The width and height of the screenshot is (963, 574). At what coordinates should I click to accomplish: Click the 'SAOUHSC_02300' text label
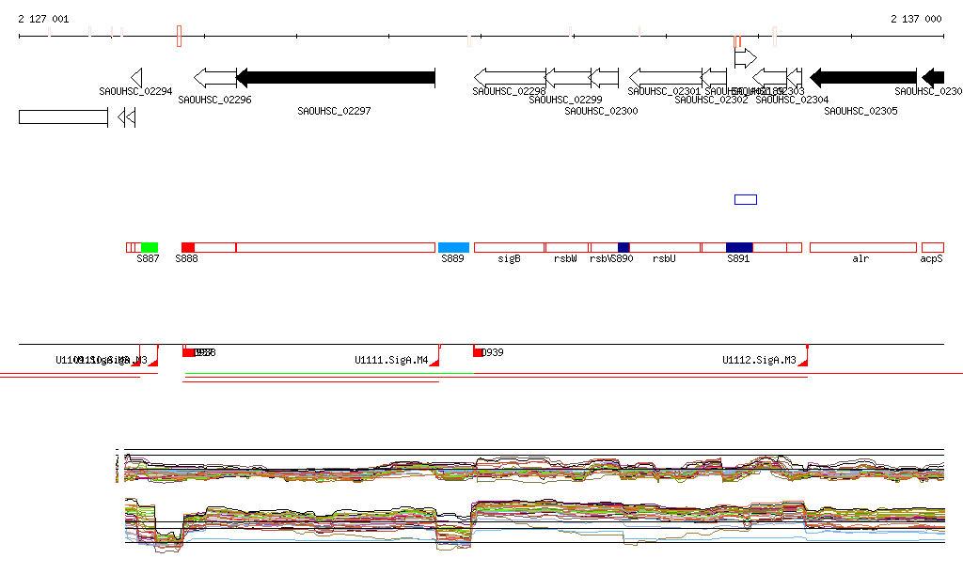click(601, 111)
